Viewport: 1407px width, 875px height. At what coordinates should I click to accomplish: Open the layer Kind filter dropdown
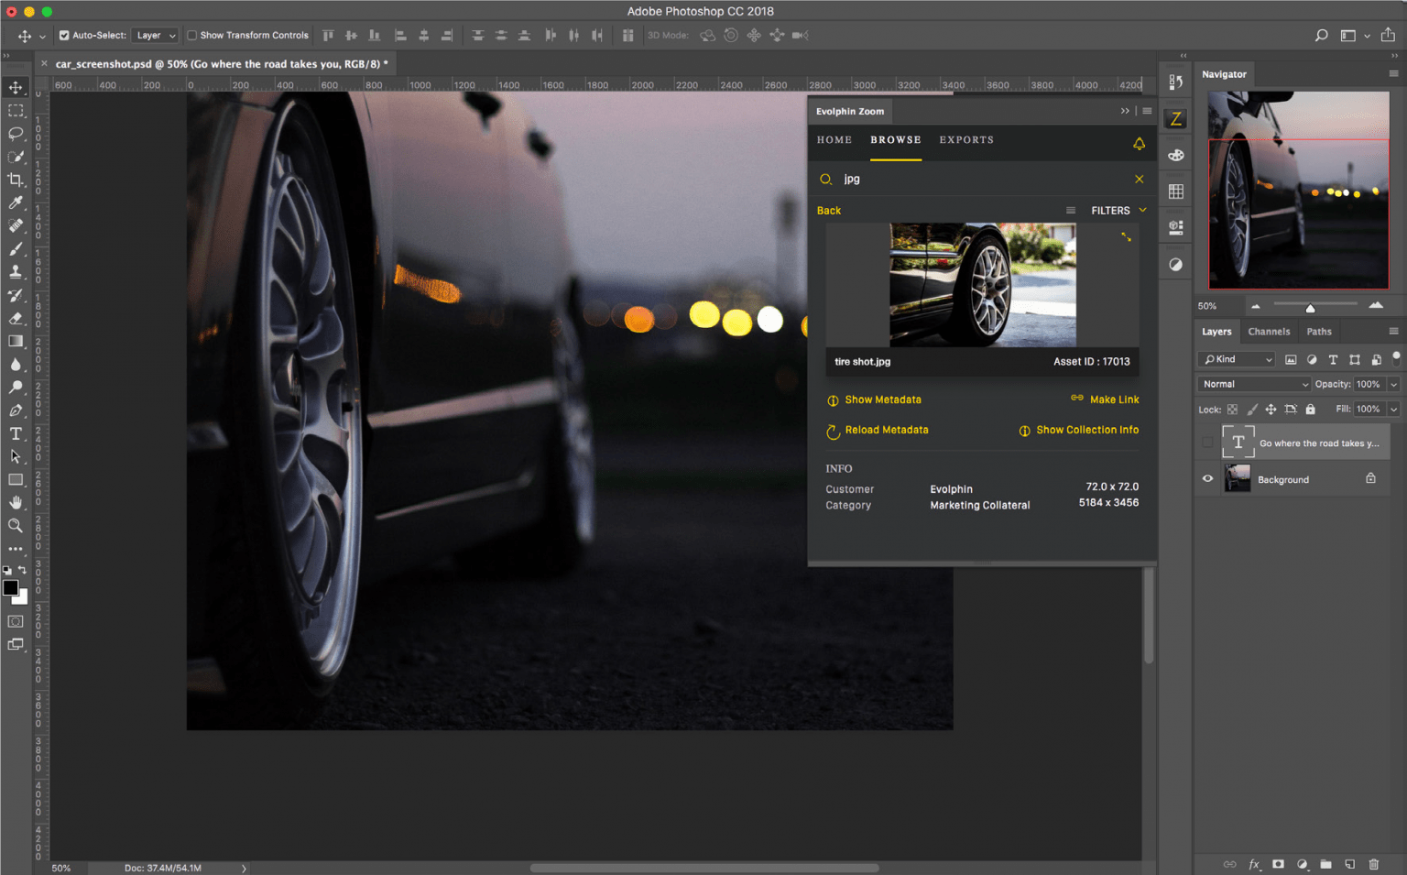click(1237, 359)
